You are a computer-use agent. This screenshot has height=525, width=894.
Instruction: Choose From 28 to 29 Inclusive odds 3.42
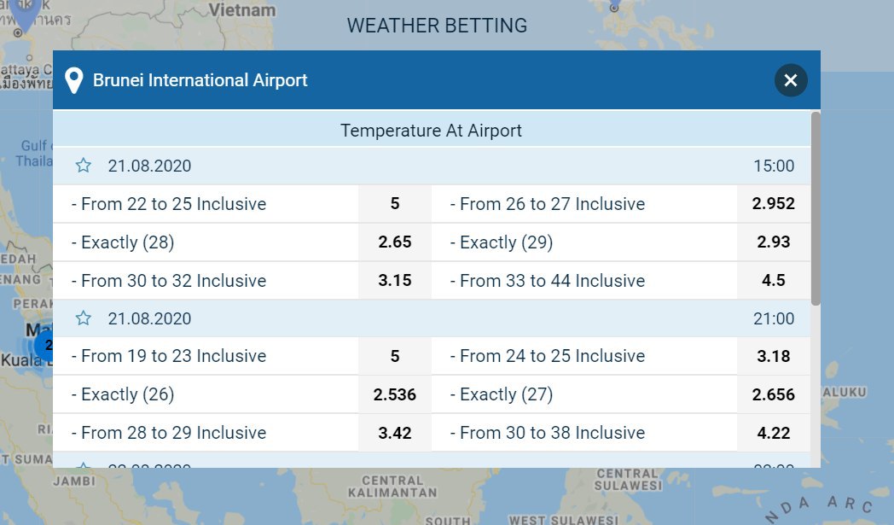pos(395,433)
